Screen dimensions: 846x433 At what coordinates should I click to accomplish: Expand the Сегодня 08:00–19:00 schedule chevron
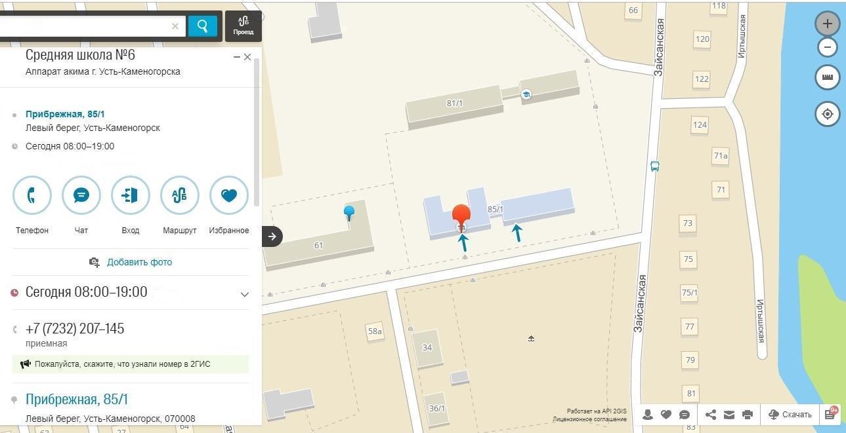(x=245, y=294)
